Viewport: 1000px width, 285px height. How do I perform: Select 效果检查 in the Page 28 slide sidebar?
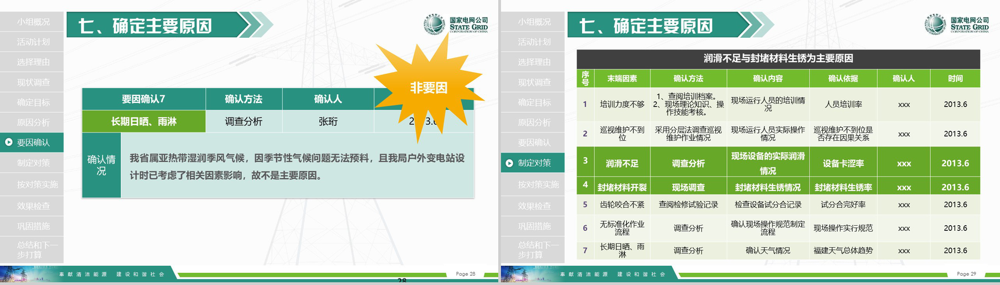tap(32, 205)
